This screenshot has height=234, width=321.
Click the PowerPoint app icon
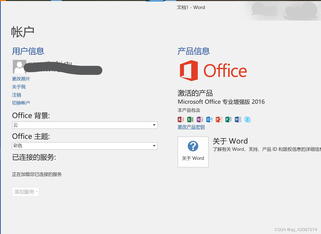219,120
